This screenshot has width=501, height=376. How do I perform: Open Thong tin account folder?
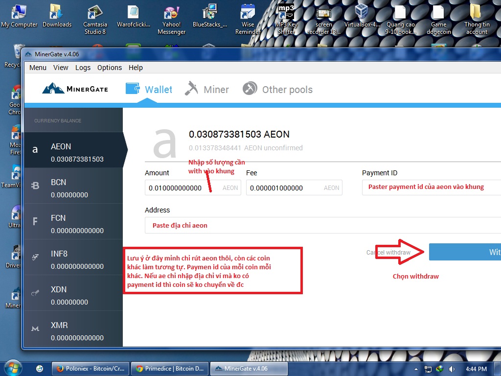click(x=477, y=19)
